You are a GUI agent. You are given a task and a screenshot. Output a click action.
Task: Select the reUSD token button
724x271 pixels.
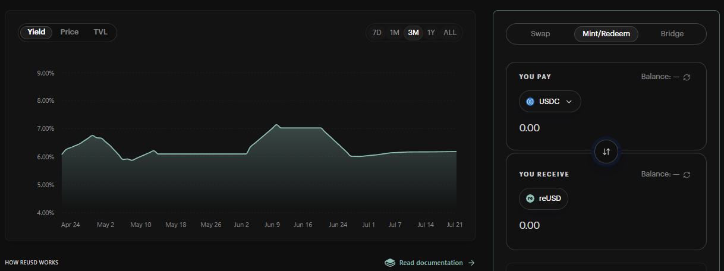click(543, 198)
